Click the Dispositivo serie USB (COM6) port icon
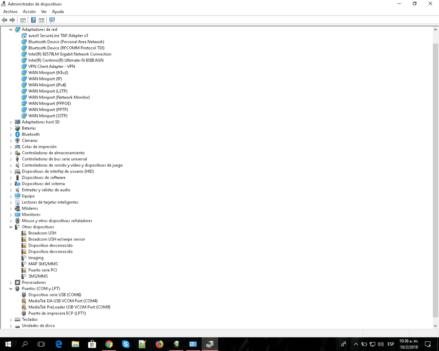 (24, 295)
